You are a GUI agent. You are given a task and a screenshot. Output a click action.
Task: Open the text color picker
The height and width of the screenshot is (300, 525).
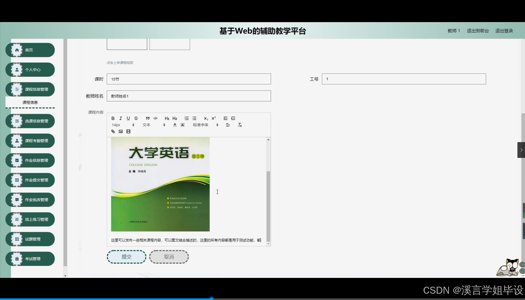(175, 125)
